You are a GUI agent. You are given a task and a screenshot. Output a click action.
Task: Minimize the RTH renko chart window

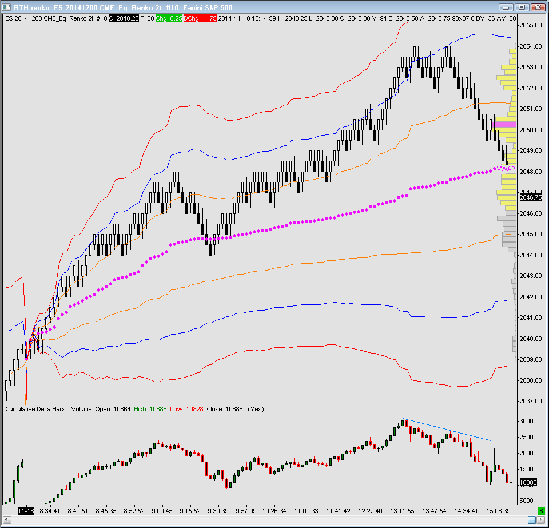(x=506, y=7)
